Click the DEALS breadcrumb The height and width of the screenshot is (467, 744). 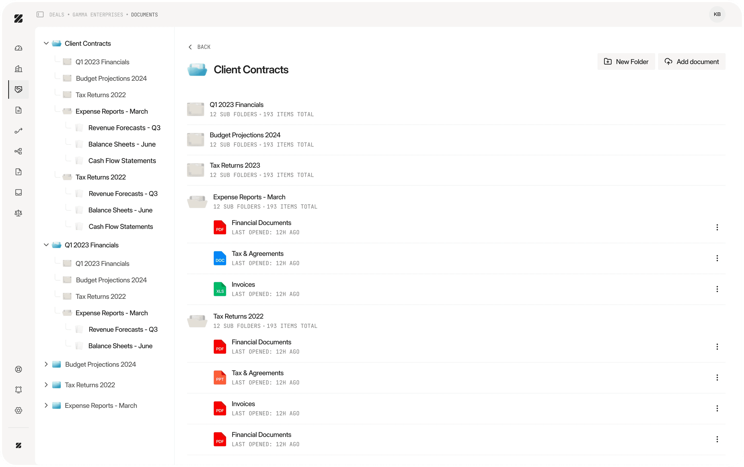pos(57,14)
